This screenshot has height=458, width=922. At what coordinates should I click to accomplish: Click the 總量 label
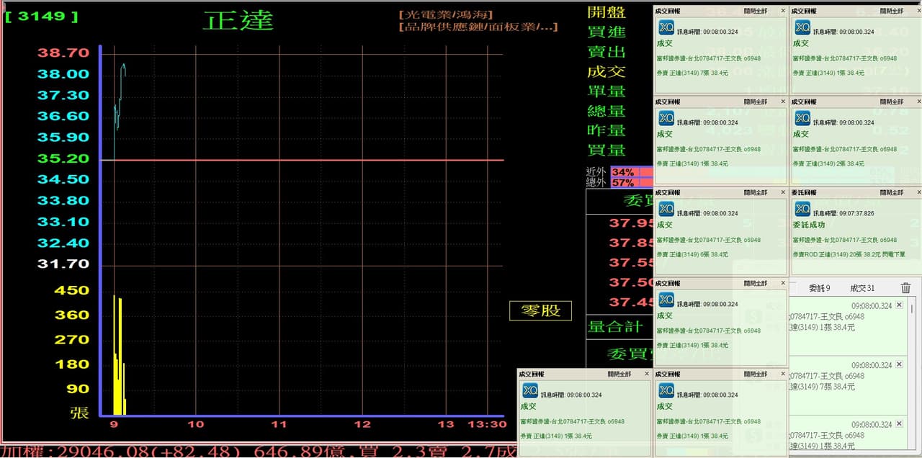coord(607,111)
